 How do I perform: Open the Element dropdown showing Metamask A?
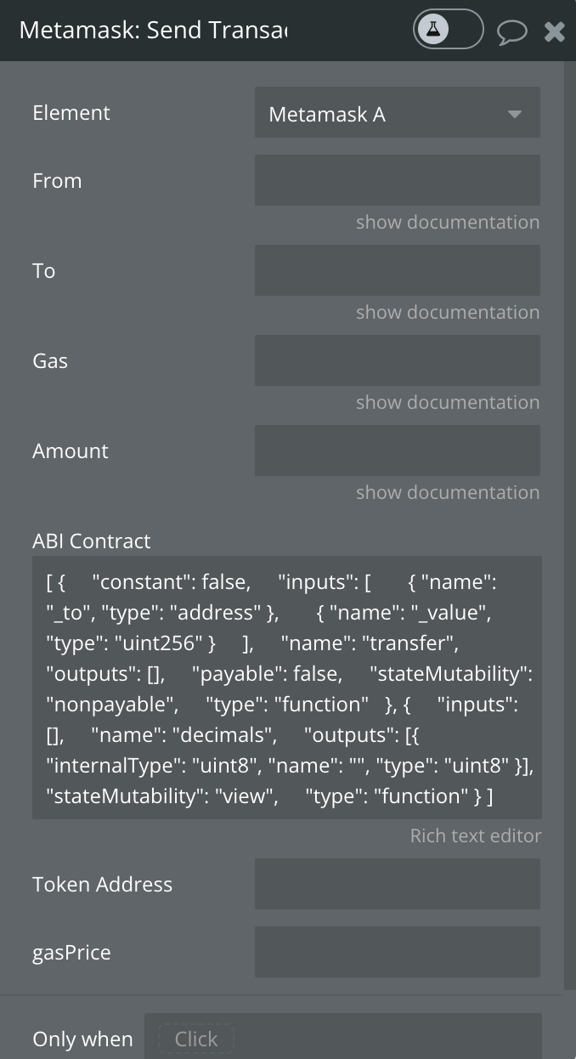[398, 112]
